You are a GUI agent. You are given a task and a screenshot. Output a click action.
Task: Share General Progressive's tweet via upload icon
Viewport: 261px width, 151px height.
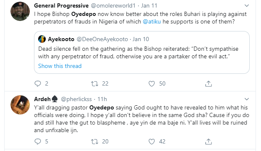click(x=209, y=83)
